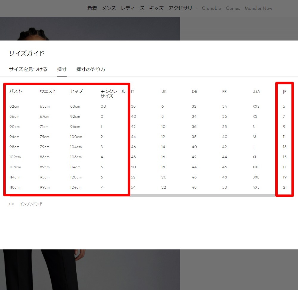Click the UK size 22 cell
The image size is (298, 290).
pyautogui.click(x=164, y=187)
